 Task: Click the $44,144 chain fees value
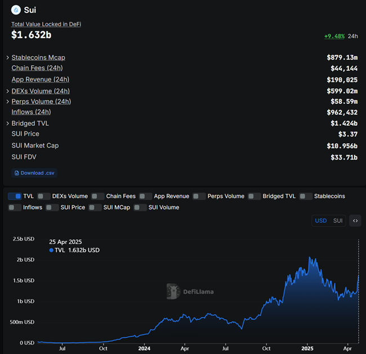pos(344,69)
